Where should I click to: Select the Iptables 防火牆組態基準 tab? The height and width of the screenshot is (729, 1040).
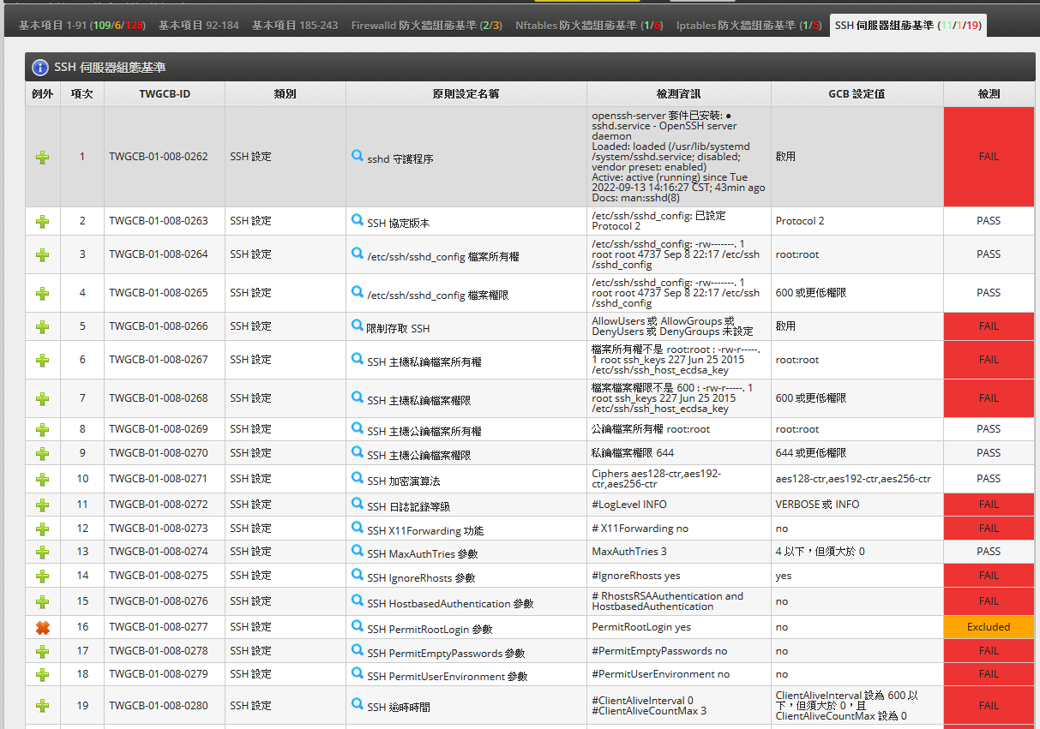pyautogui.click(x=748, y=26)
